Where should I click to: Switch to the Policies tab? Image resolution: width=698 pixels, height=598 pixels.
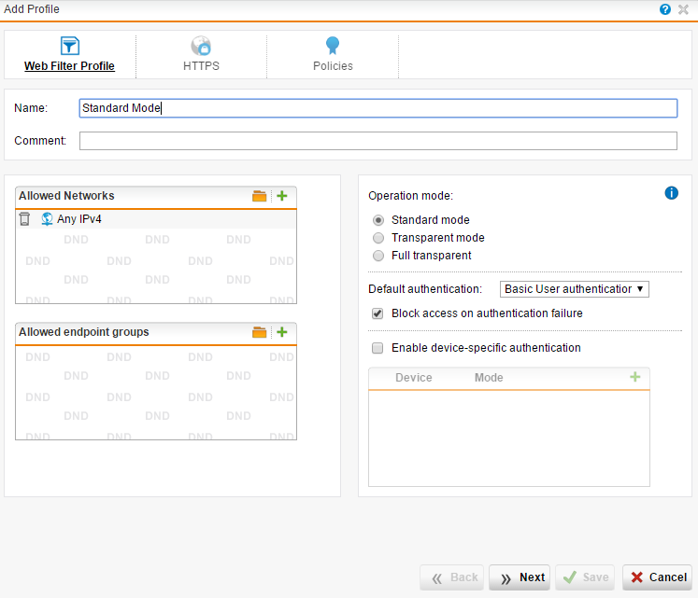[333, 66]
